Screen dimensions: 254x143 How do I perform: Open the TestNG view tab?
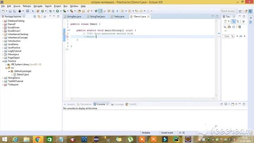(x=131, y=104)
